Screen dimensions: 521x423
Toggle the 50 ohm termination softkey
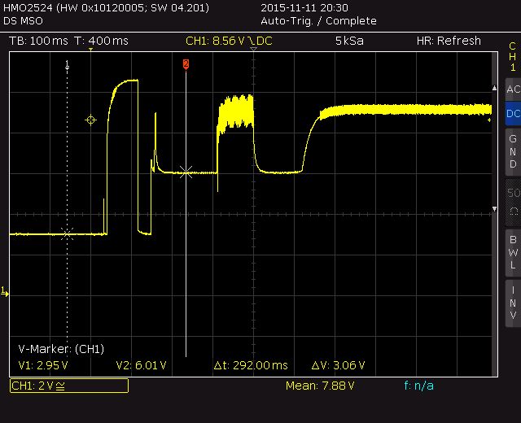[x=513, y=202]
